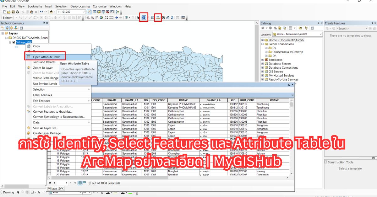The height and width of the screenshot is (197, 377).
Task: Expand Database Servers in Catalog
Action: (x=263, y=64)
